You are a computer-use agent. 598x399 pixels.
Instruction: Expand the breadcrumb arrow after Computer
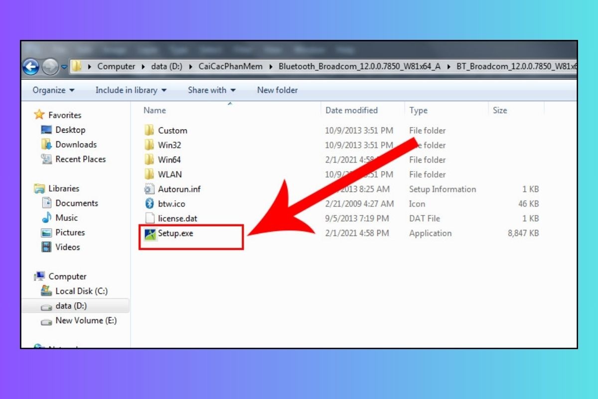tap(143, 66)
